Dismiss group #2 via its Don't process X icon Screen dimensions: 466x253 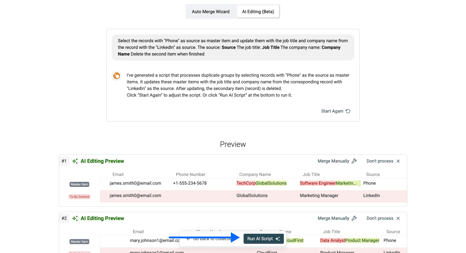pyautogui.click(x=398, y=218)
